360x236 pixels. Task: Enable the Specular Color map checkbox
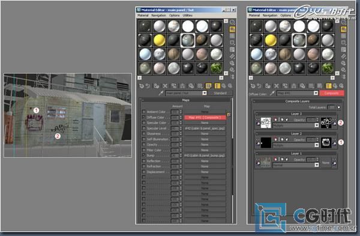click(x=144, y=123)
